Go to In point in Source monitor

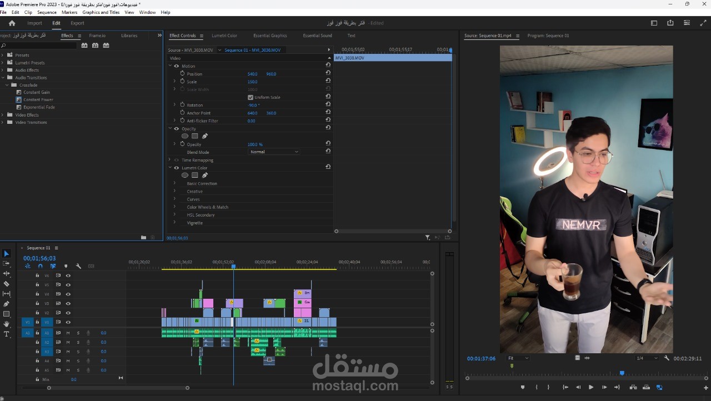(x=565, y=387)
